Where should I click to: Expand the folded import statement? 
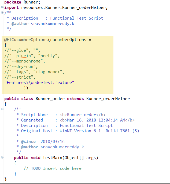[x=2, y=8]
